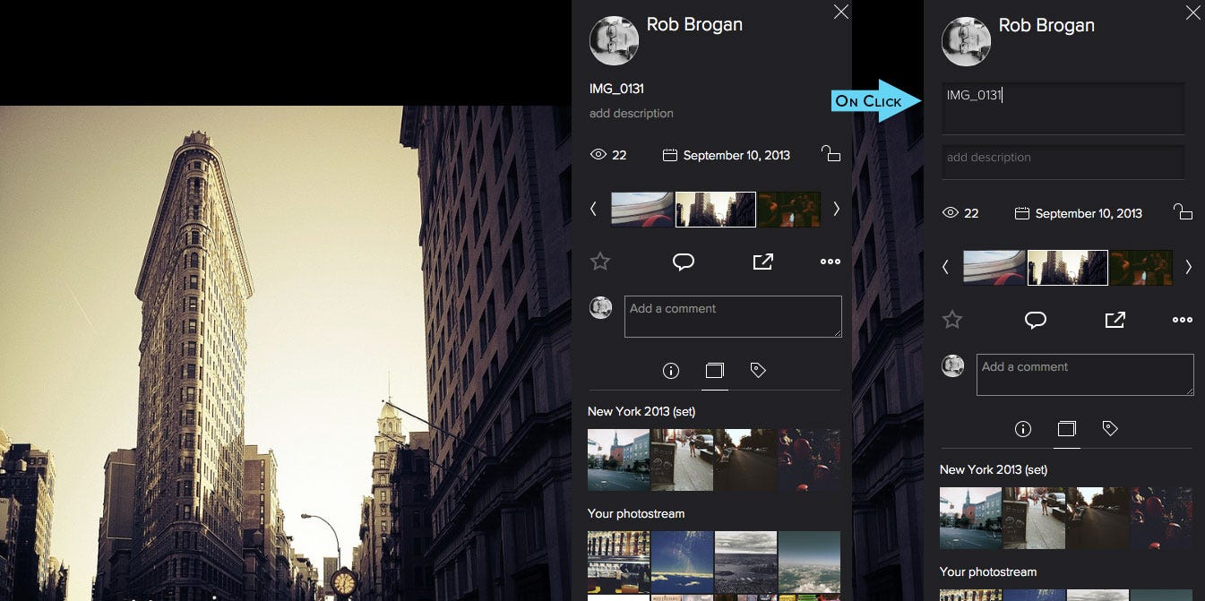Screen dimensions: 1205x601
Task: Open first New York set thumbnail in left panel
Action: coord(619,459)
